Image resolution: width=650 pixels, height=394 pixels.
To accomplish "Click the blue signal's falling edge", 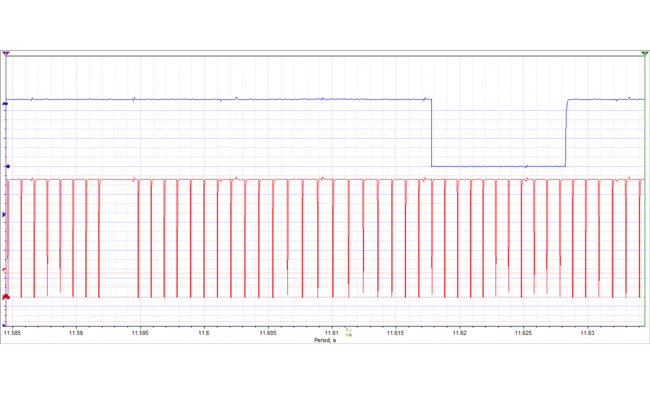I will coord(431,133).
